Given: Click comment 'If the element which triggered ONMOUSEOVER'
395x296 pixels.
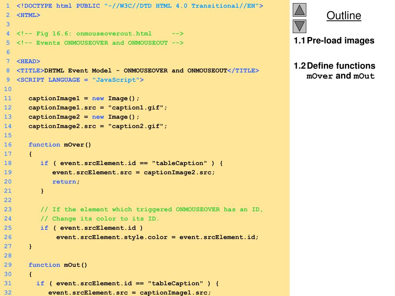Looking at the screenshot, I should [x=152, y=209].
